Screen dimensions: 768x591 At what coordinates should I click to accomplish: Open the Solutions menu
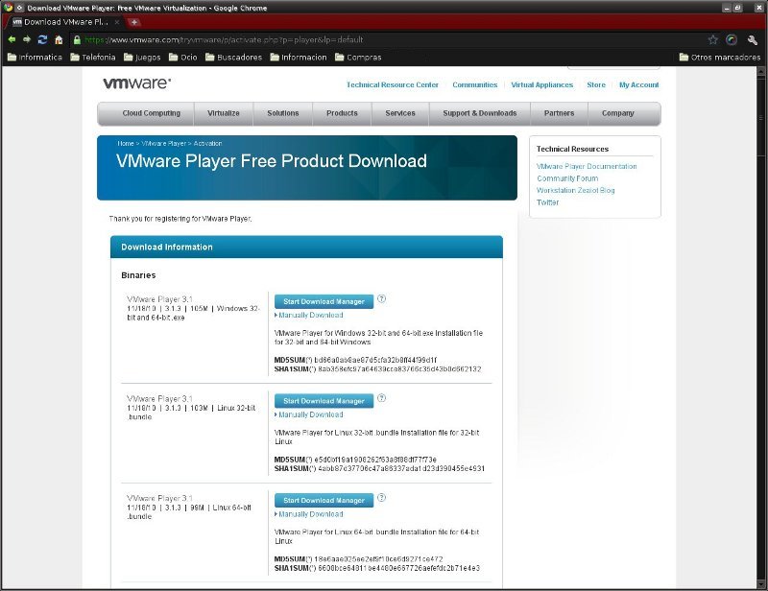tap(282, 113)
